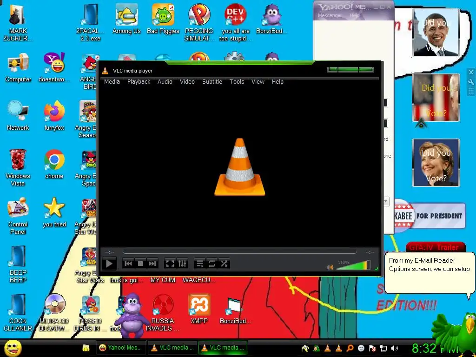Select the Dev-C++ "you all are" desktop icon

coord(236,23)
